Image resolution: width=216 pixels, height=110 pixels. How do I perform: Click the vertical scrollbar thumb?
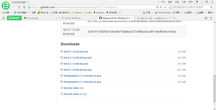pyautogui.click(x=214, y=89)
